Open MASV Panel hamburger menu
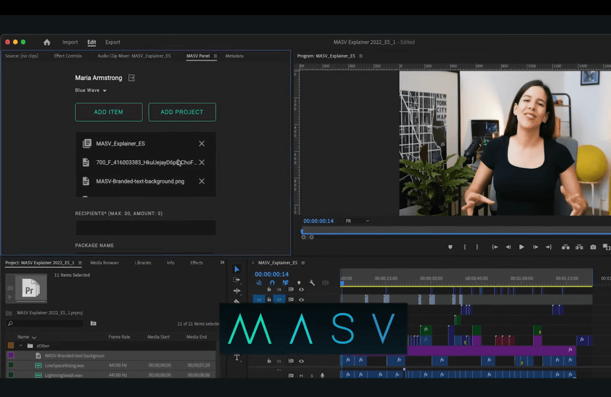This screenshot has height=397, width=611. pyautogui.click(x=215, y=56)
